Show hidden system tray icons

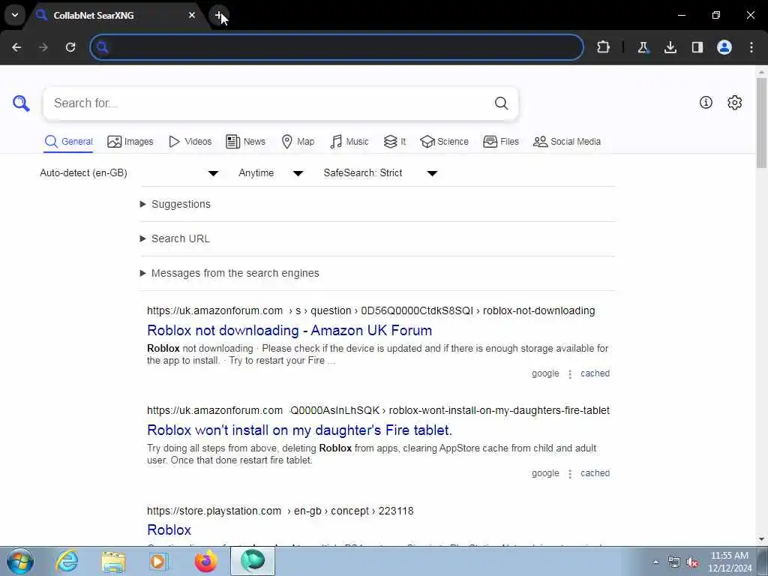(x=655, y=562)
